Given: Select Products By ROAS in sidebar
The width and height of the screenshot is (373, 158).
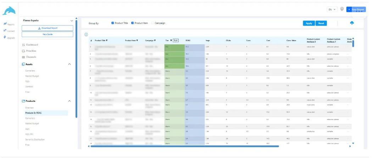Looking at the screenshot, I should point(33,113).
